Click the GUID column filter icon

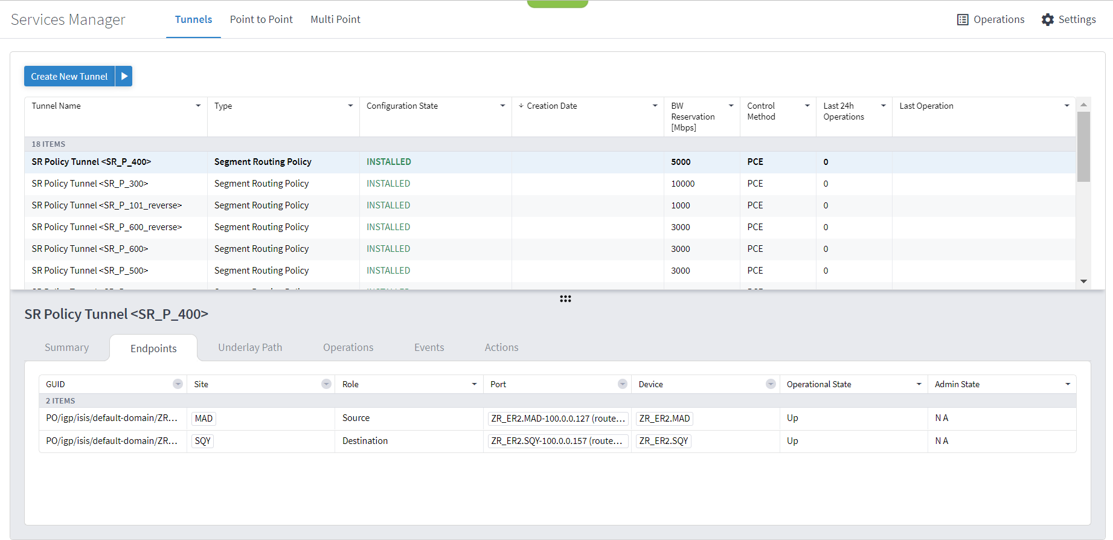click(178, 384)
